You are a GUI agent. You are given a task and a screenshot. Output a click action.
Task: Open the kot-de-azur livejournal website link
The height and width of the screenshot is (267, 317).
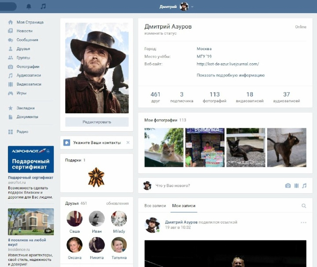click(x=227, y=64)
